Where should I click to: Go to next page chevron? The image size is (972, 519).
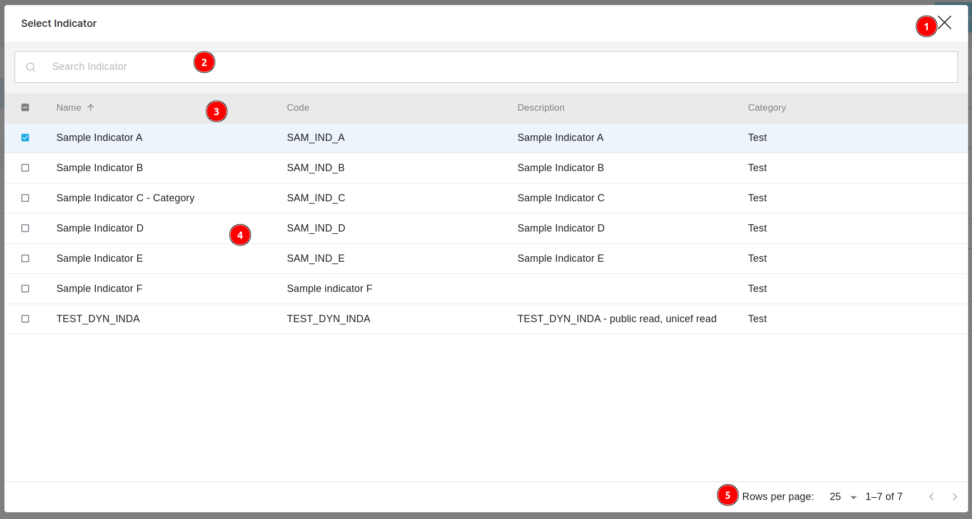click(955, 497)
